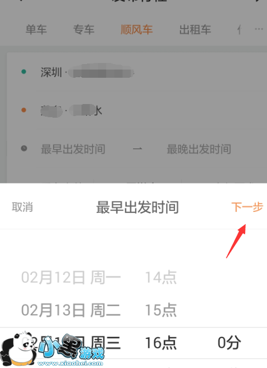Screen dimensions: 267x368
Task: Tap the orange destination dot icon
Action: coord(24,110)
